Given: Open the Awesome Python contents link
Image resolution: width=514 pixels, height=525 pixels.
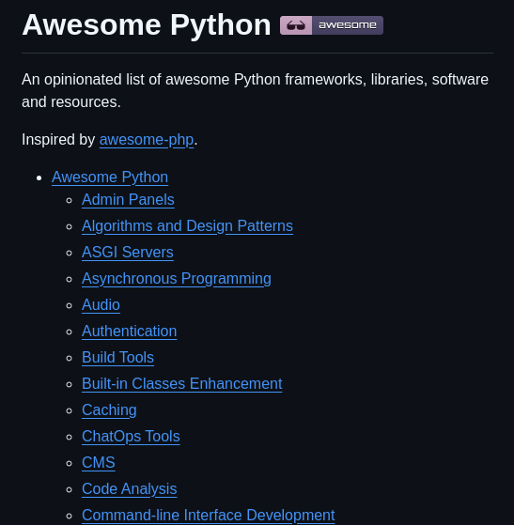Looking at the screenshot, I should coord(110,178).
